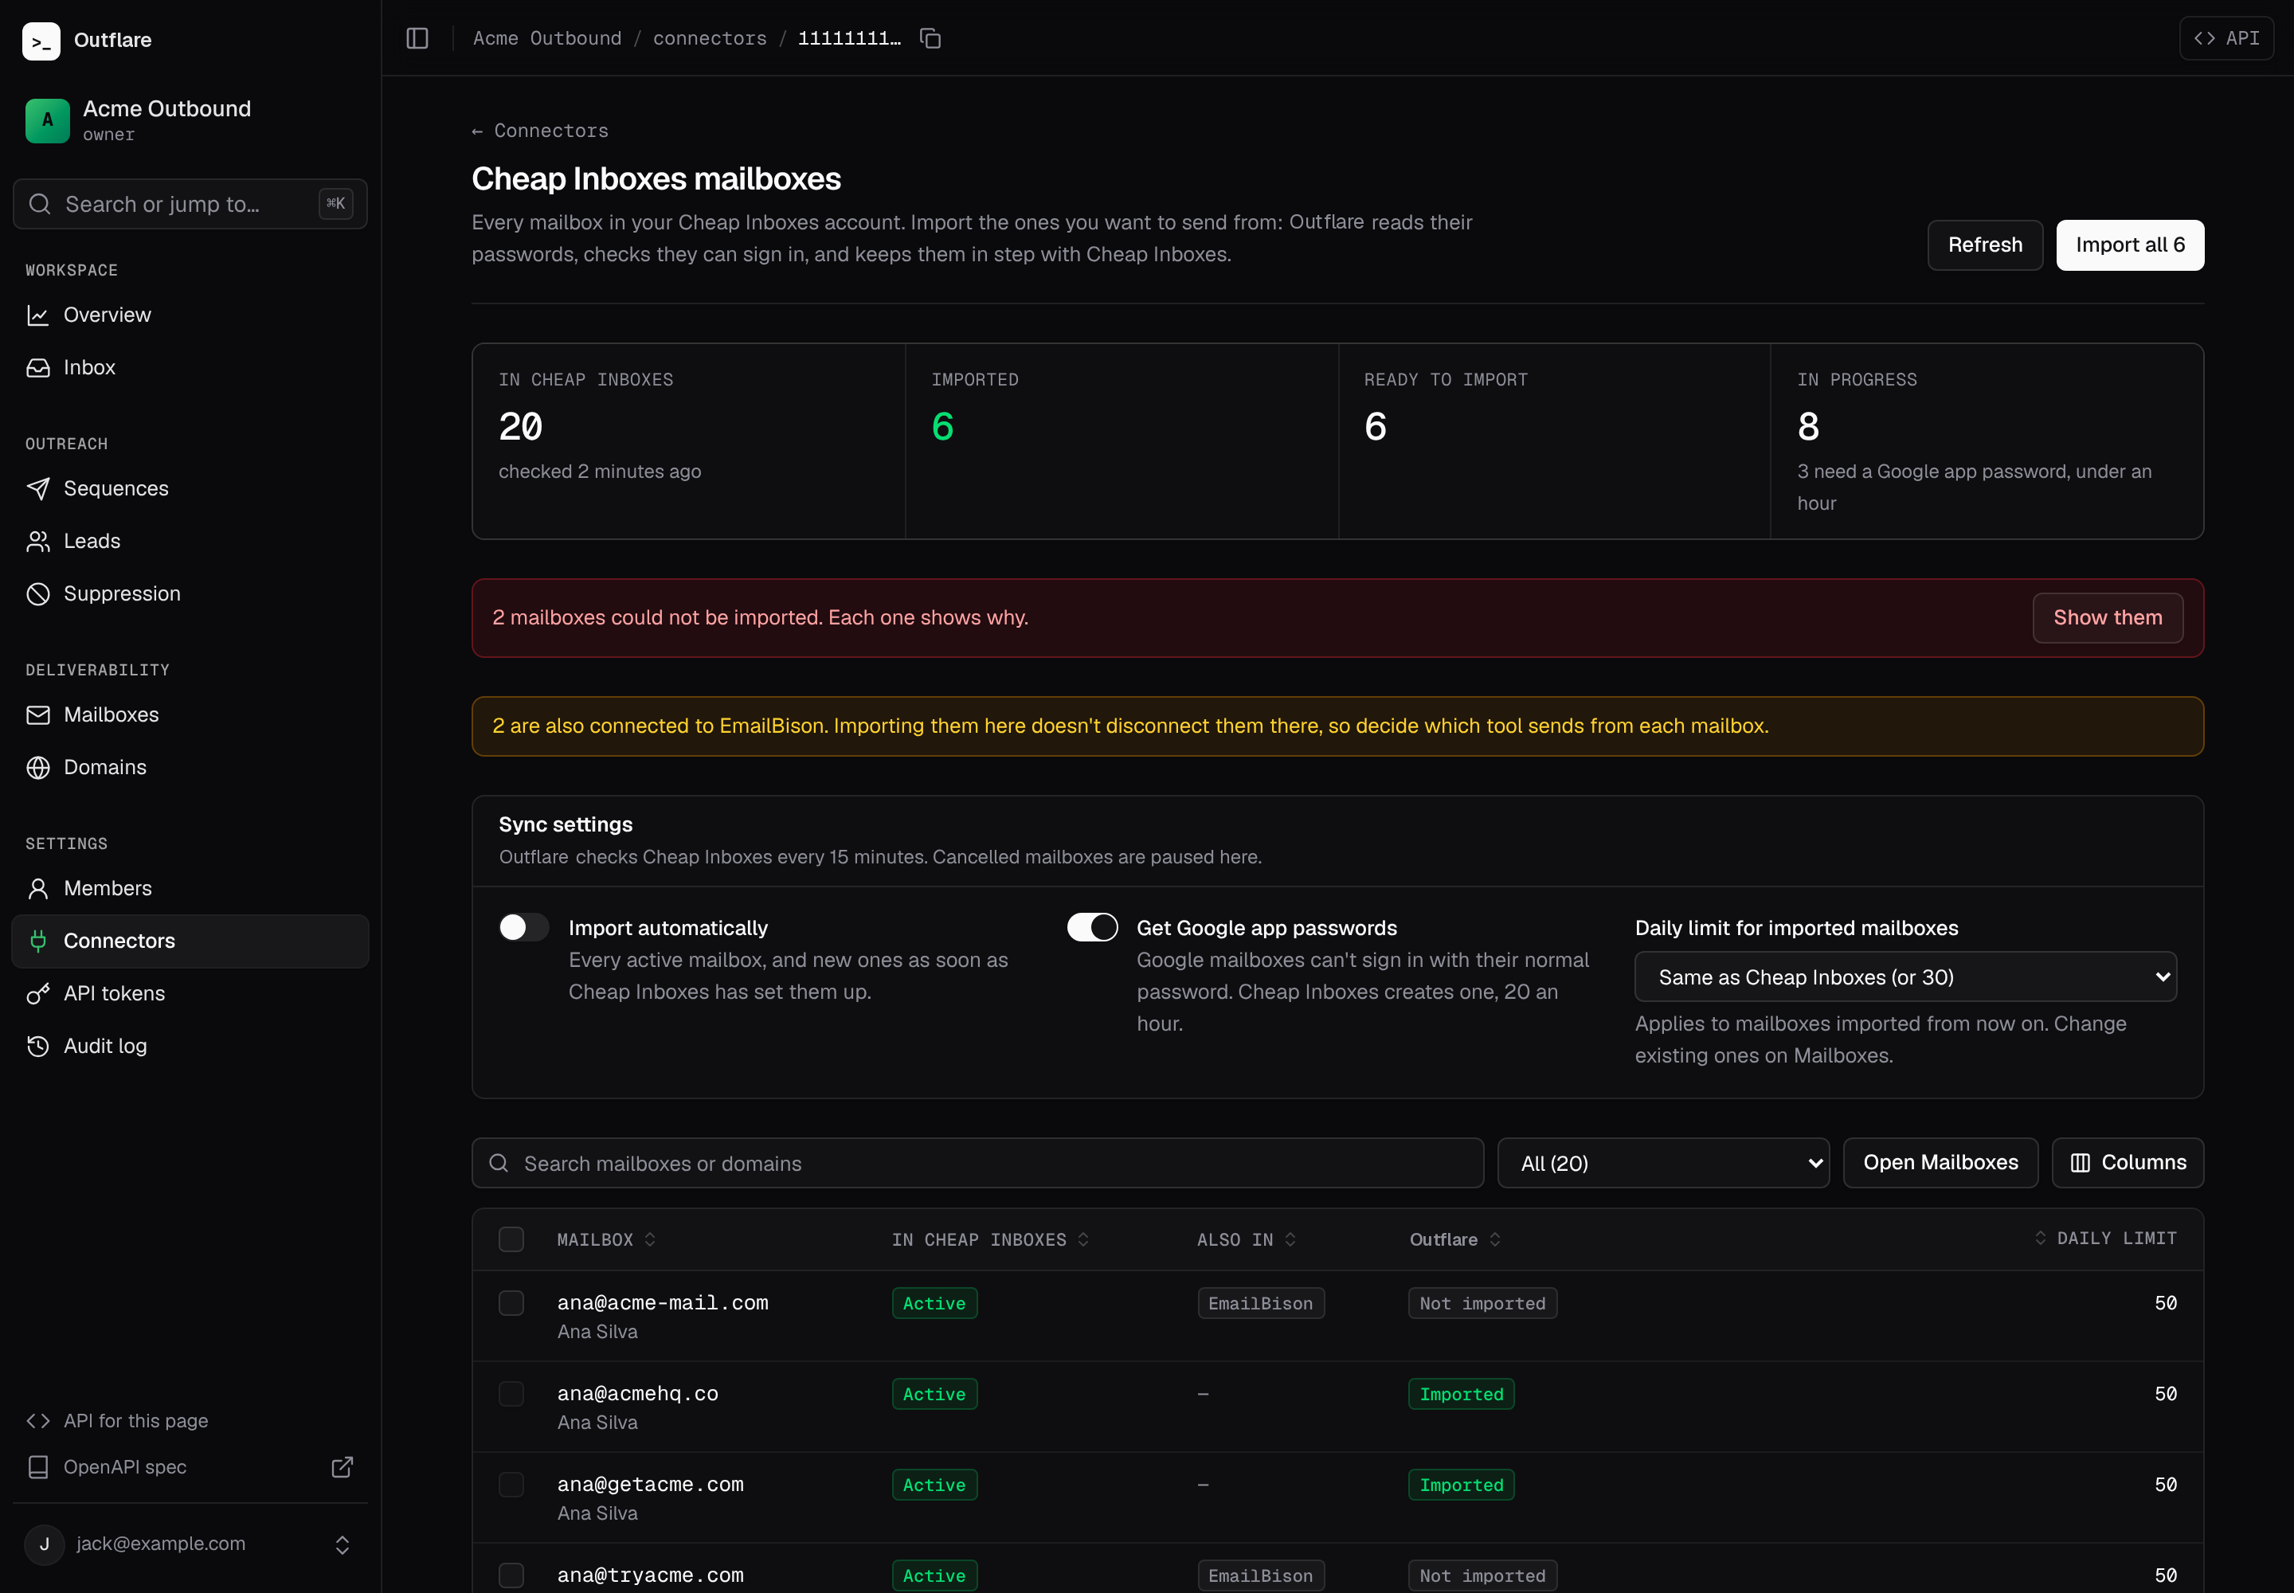Sort by DAILY LIMIT column
Screen dimensions: 2294x1593
[2104, 1238]
